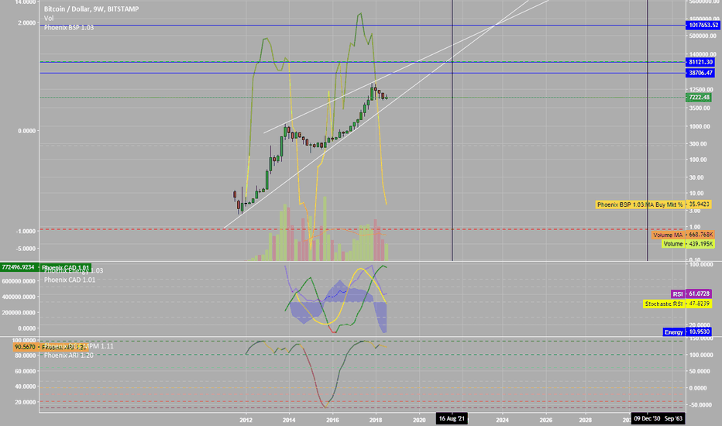Select the blue Energy label tag
Image resolution: width=722 pixels, height=426 pixels.
[674, 332]
